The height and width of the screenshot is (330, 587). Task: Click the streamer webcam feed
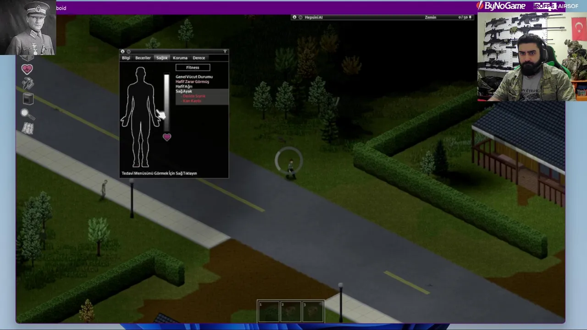pos(532,56)
